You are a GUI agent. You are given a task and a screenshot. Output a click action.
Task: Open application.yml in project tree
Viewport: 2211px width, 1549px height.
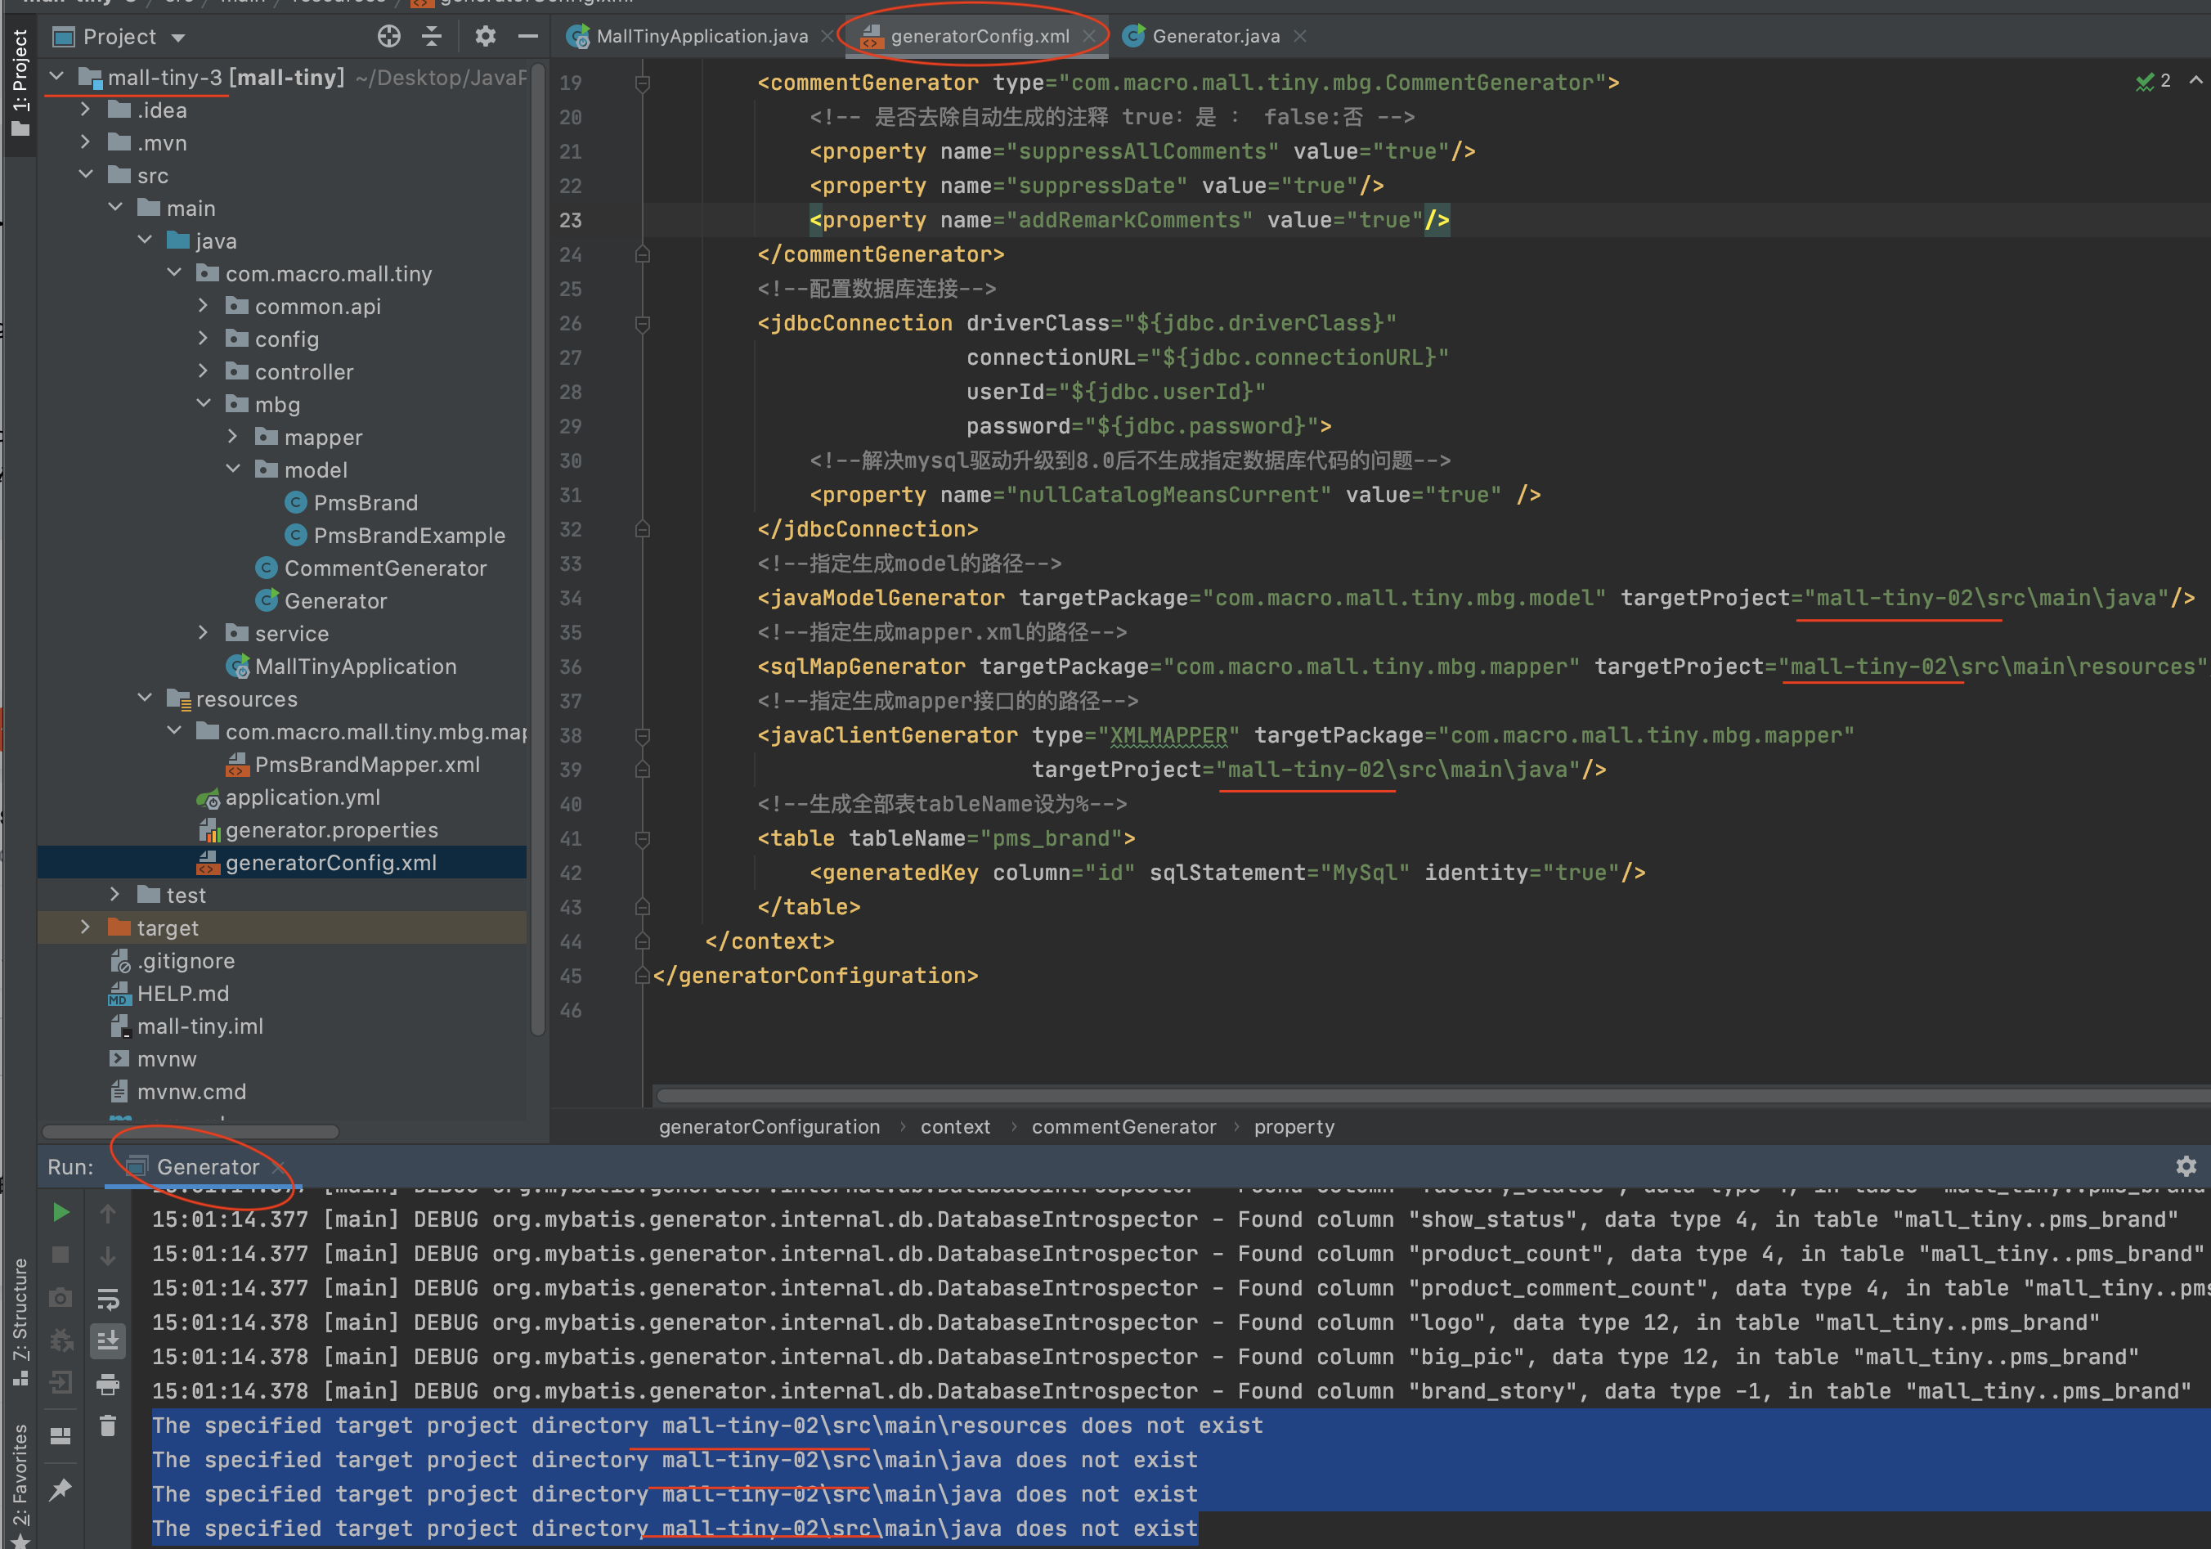tap(303, 797)
